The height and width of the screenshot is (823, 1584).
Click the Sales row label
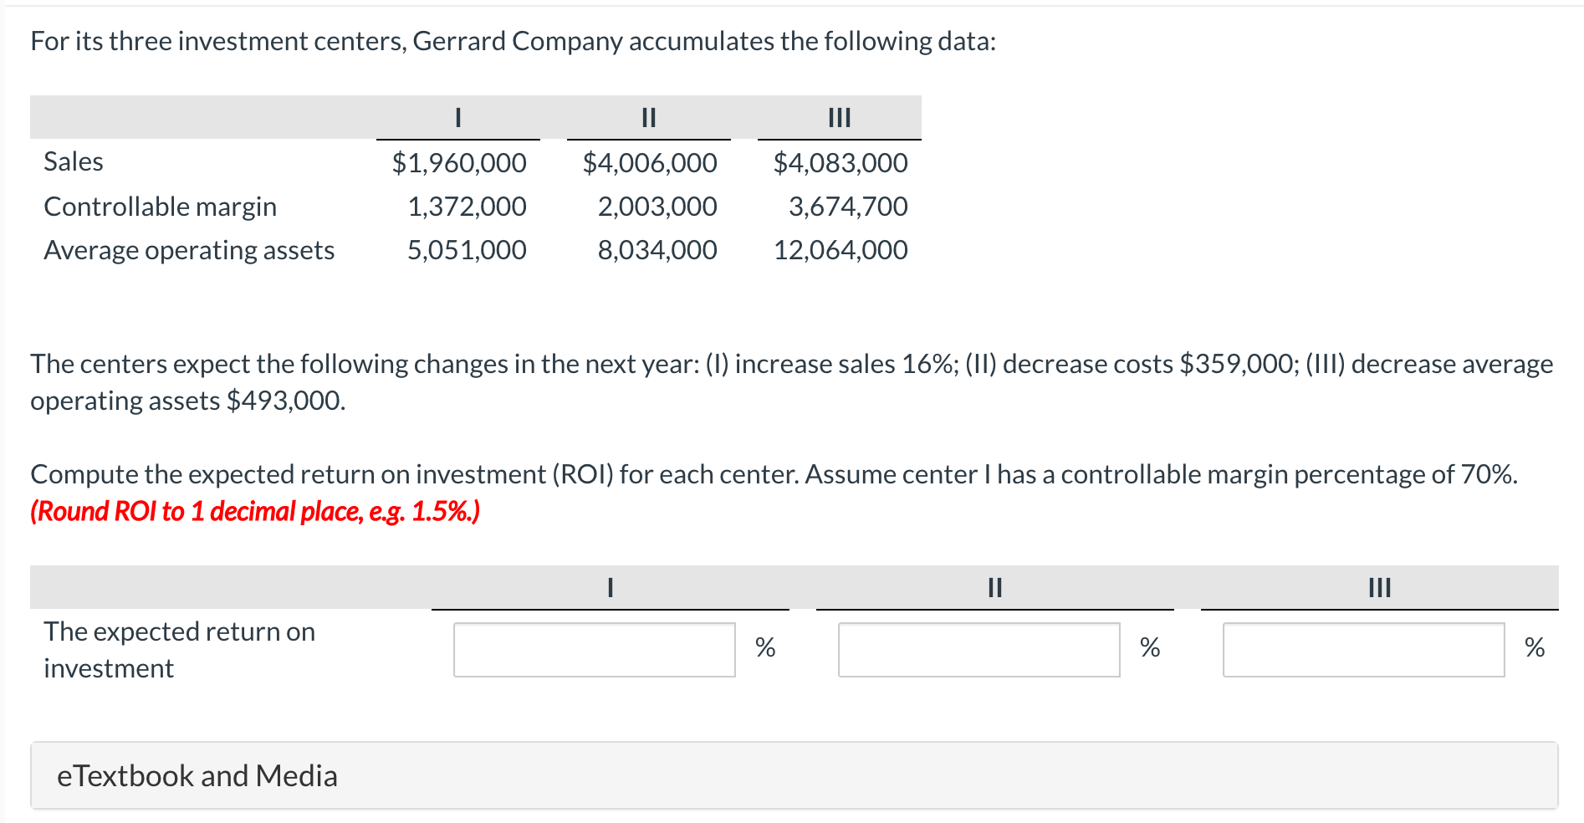click(74, 161)
